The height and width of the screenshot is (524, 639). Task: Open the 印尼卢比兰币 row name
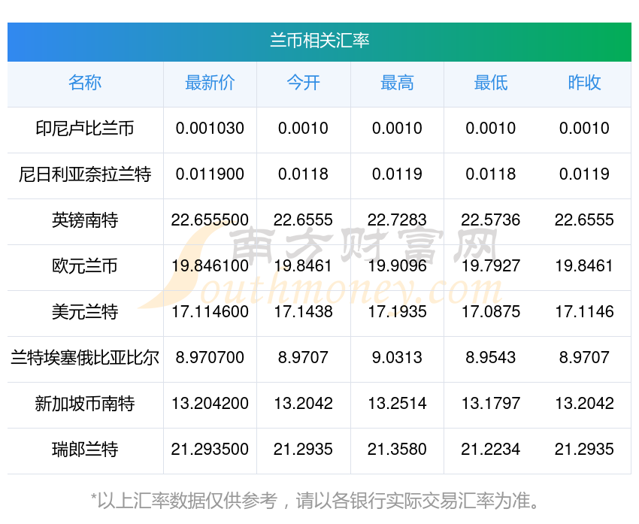pyautogui.click(x=85, y=129)
